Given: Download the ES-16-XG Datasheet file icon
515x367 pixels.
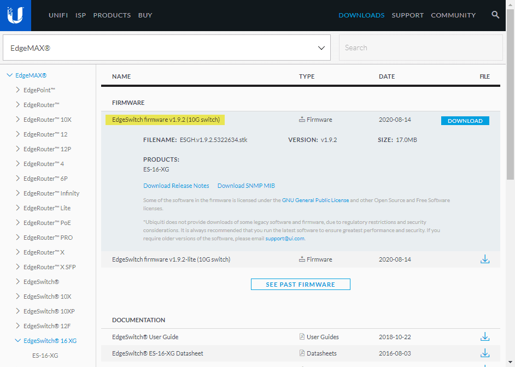Looking at the screenshot, I should (485, 353).
